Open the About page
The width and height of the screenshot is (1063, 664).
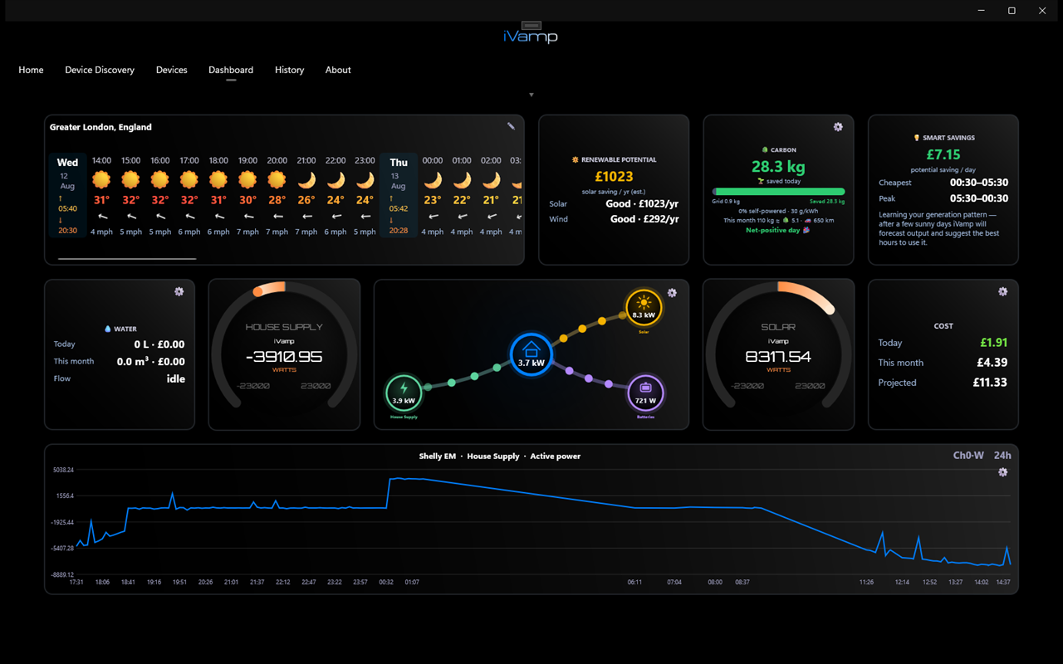pyautogui.click(x=338, y=70)
